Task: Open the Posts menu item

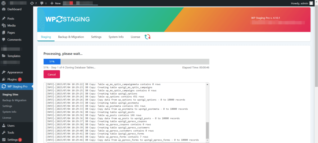Action: [x=11, y=19]
